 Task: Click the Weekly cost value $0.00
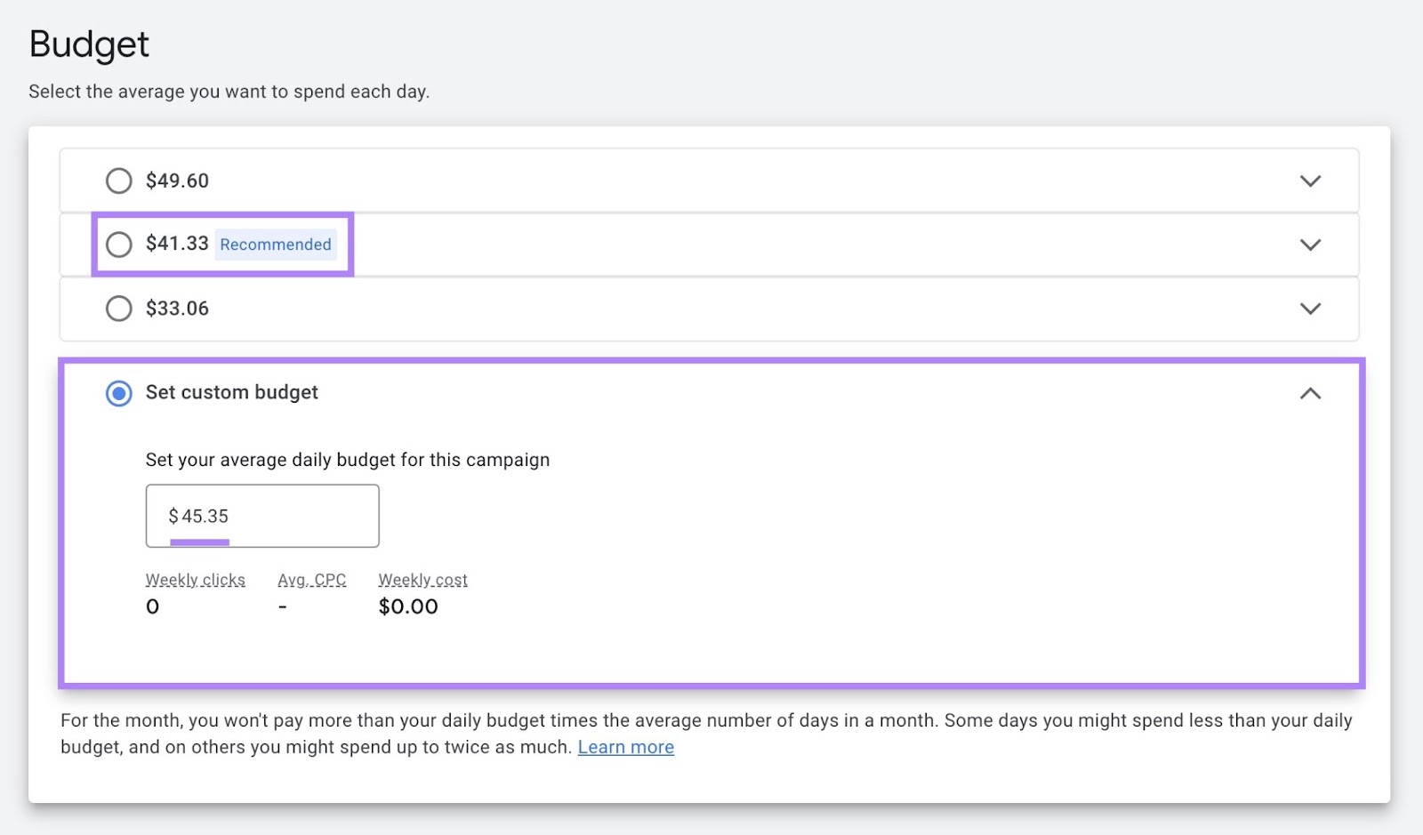[408, 606]
